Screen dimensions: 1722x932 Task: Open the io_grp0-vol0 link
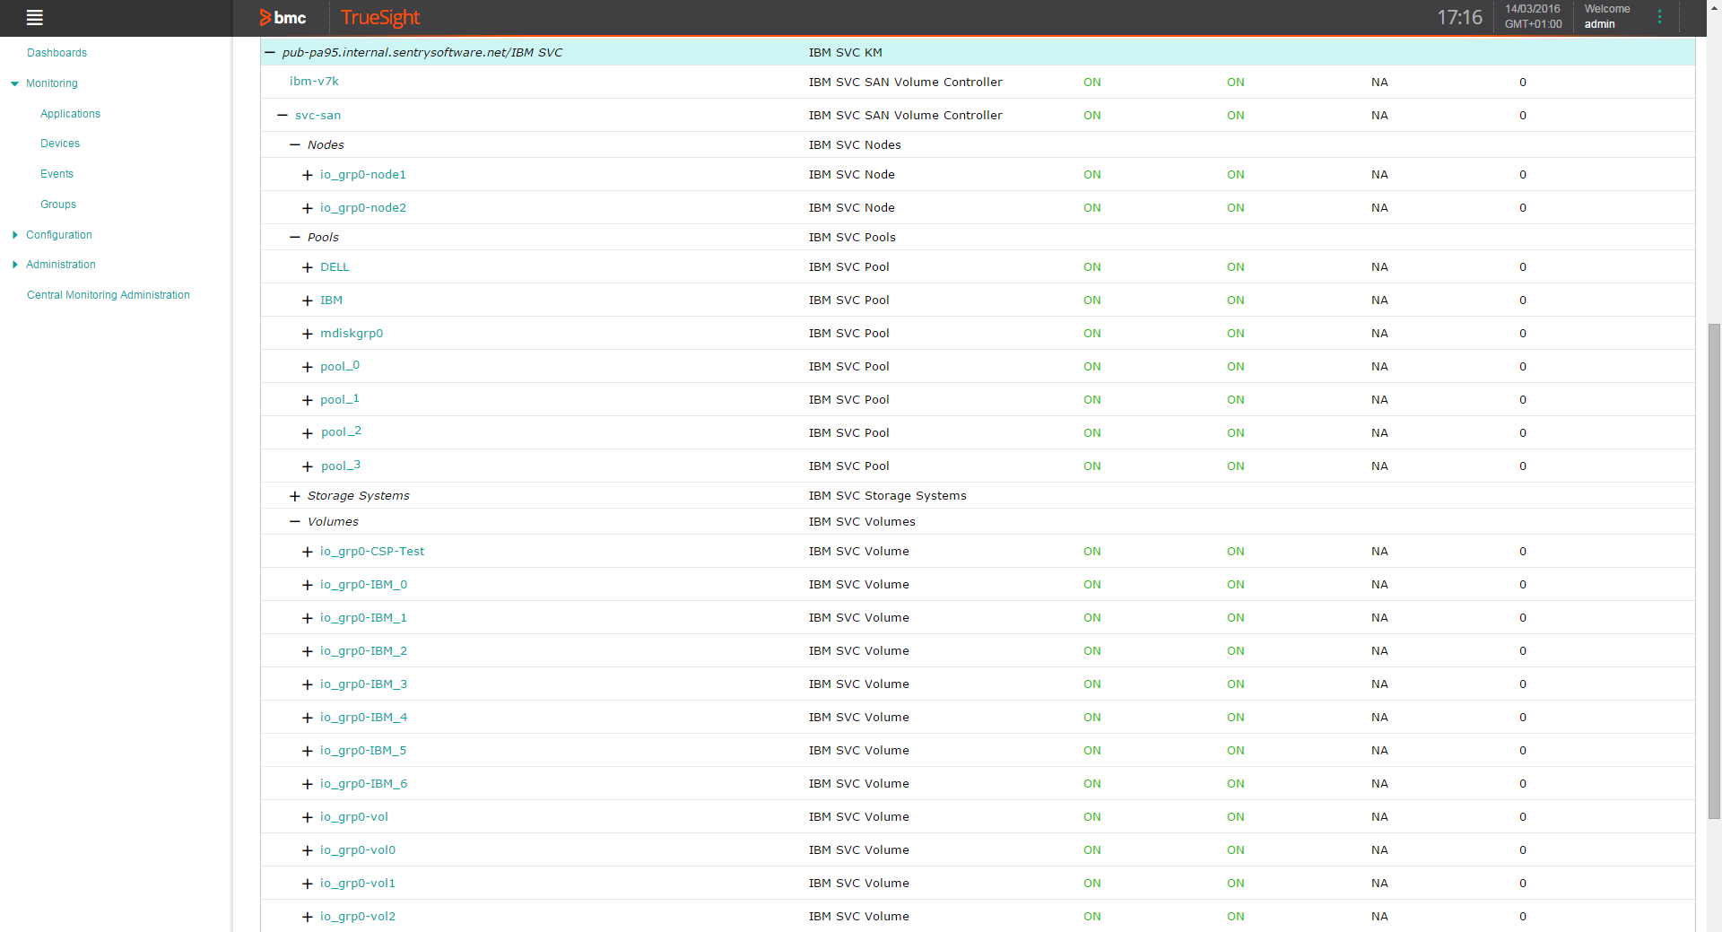coord(358,850)
